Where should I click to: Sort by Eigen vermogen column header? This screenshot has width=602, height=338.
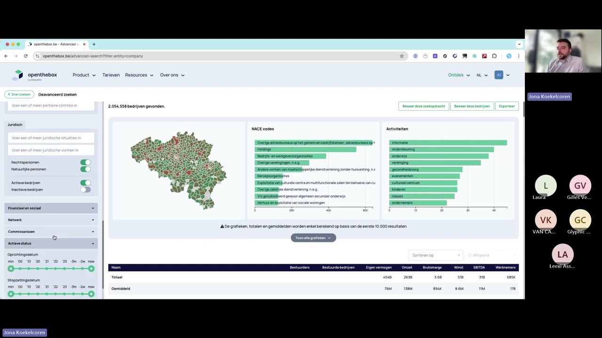point(379,268)
